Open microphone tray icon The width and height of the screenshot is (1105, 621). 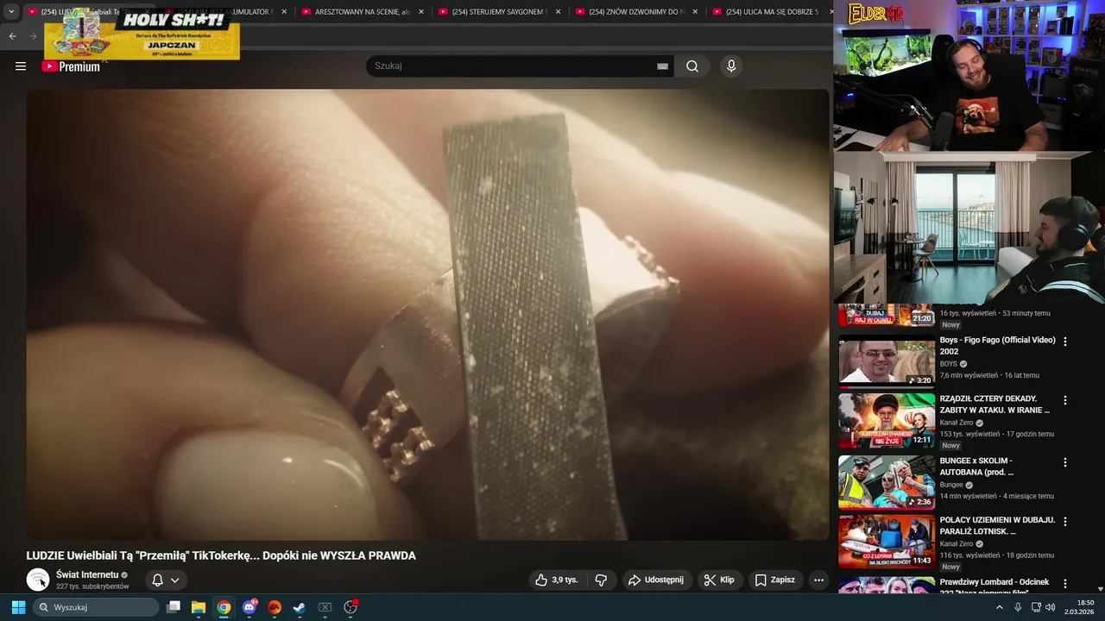[1019, 607]
